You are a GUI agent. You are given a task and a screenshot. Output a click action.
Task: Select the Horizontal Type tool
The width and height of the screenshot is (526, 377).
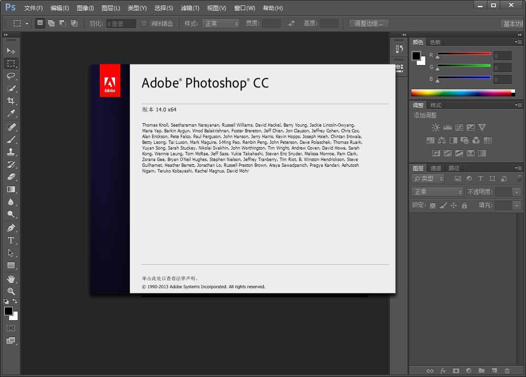(11, 240)
